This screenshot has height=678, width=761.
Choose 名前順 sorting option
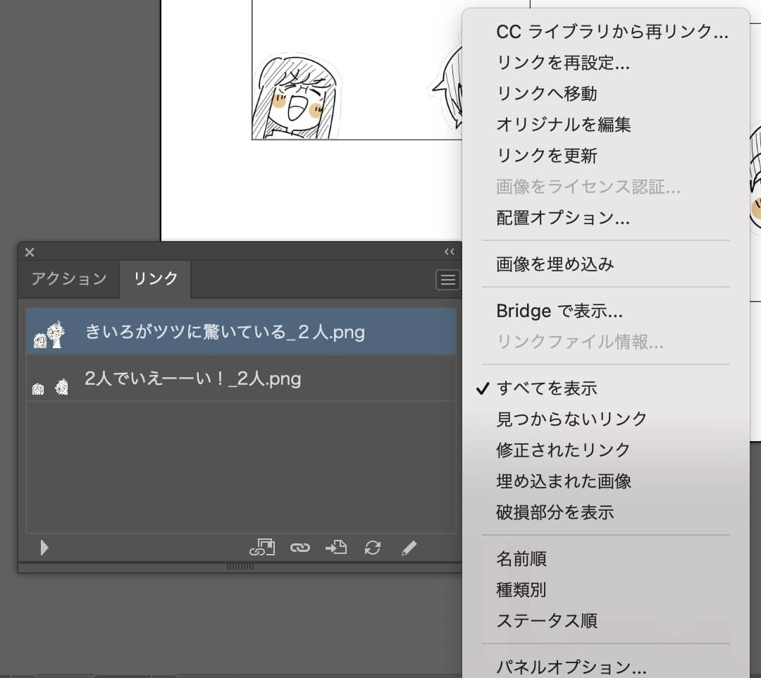pyautogui.click(x=521, y=559)
